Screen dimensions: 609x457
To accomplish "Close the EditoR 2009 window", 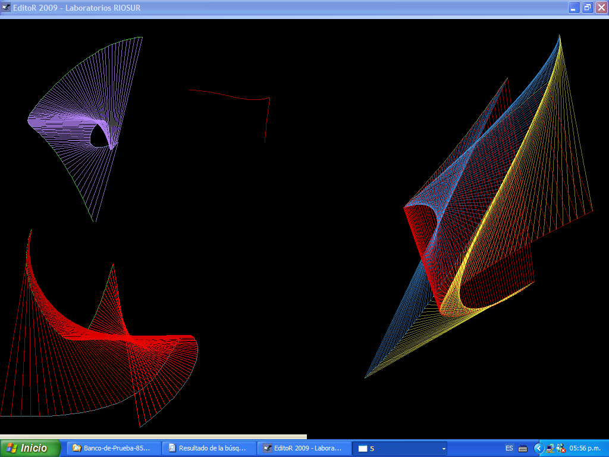I will (x=601, y=8).
